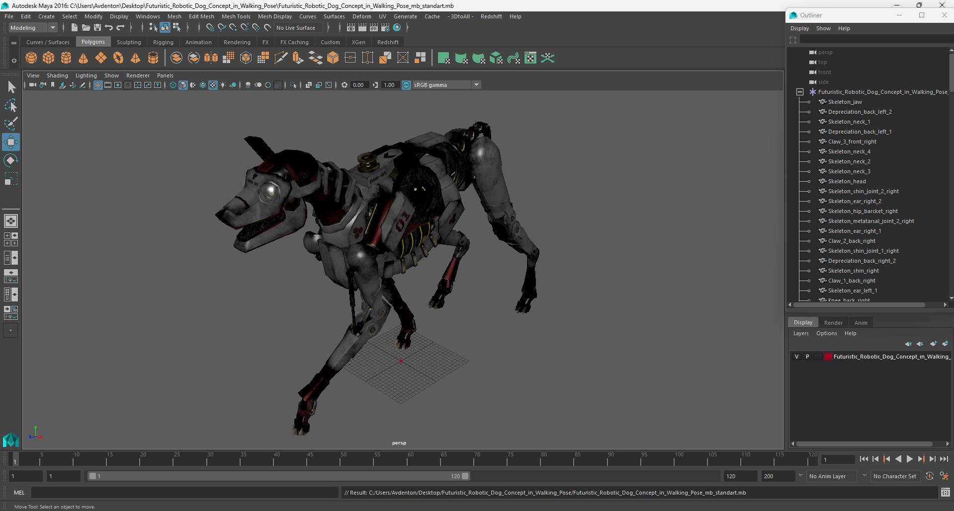Activate the Select tool arrow
This screenshot has height=511, width=954.
click(x=11, y=87)
